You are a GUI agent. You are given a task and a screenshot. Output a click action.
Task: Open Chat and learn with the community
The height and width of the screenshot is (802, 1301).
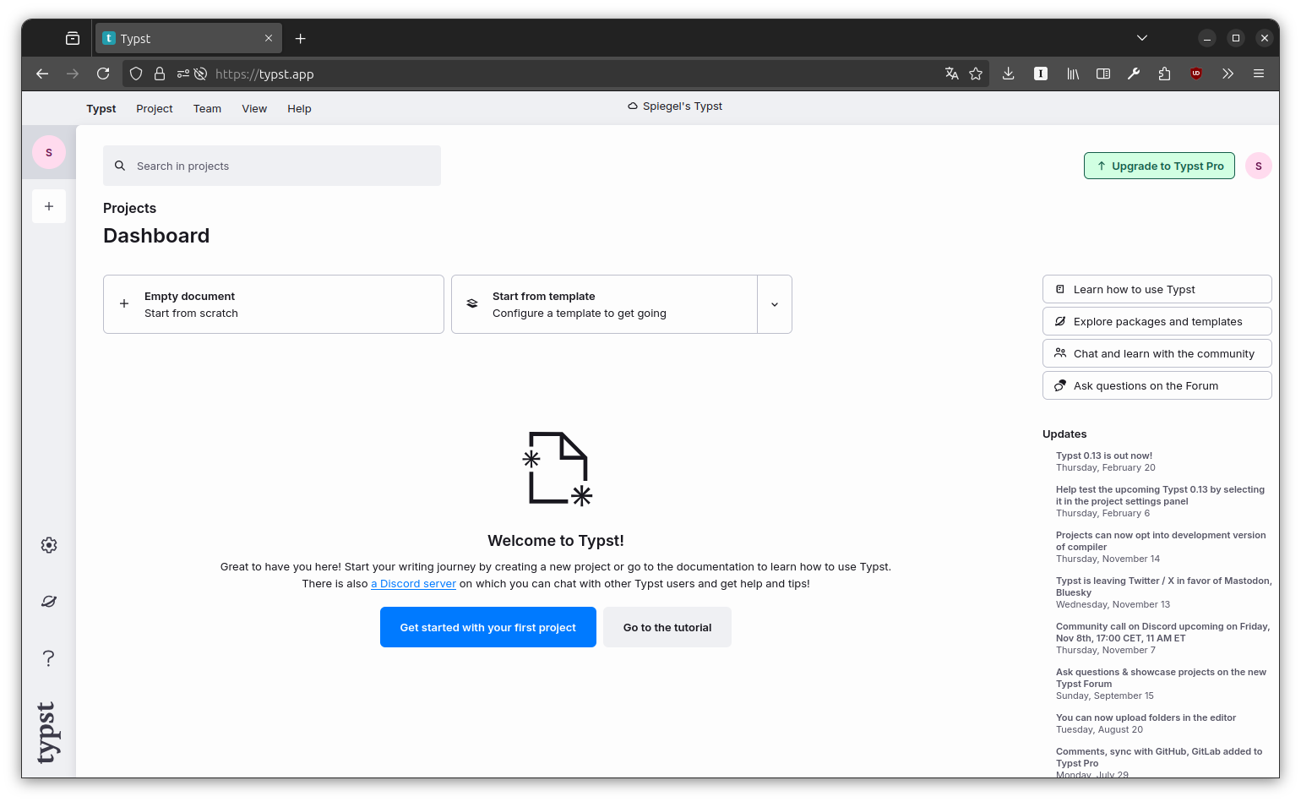coord(1157,353)
